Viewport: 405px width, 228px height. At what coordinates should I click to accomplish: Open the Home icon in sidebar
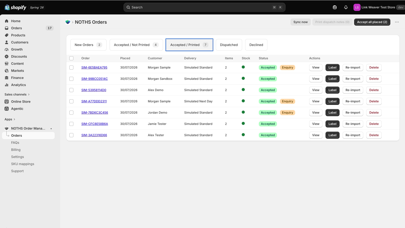(7, 21)
